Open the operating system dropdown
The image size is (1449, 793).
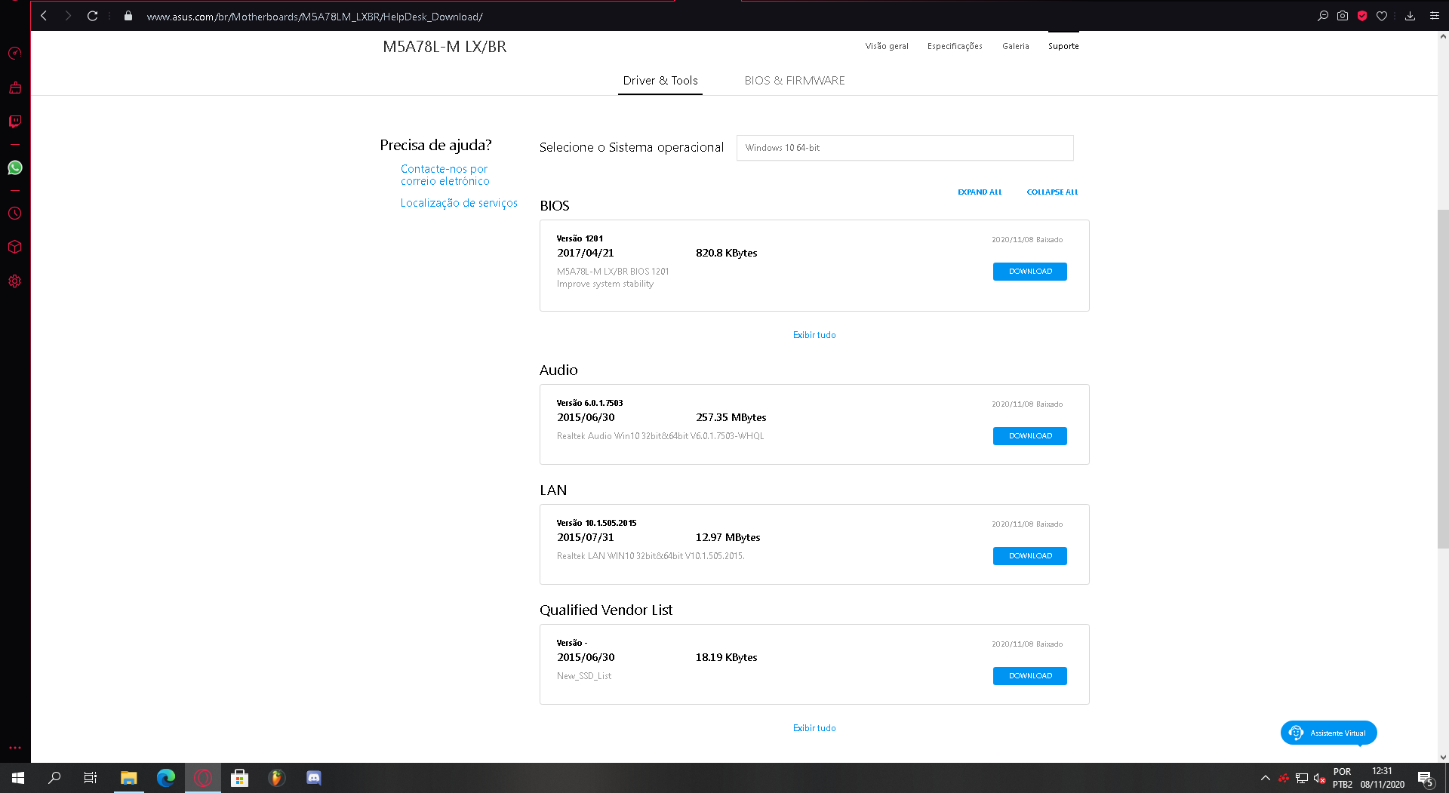(x=905, y=148)
